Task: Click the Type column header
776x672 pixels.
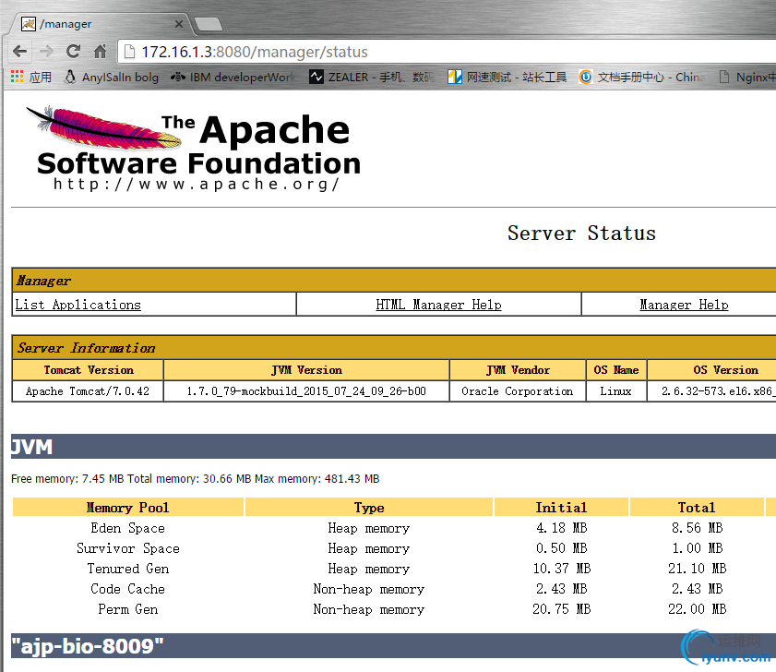Action: click(x=369, y=508)
